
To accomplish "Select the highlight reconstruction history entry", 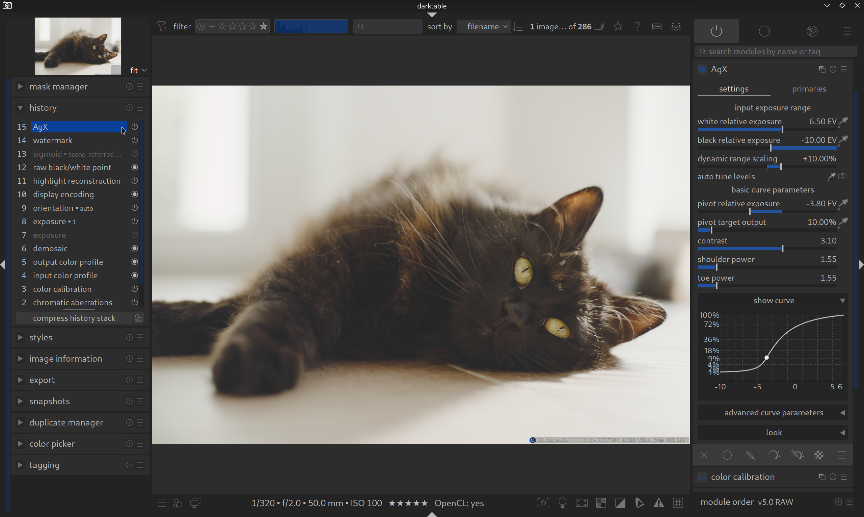I will coord(77,181).
